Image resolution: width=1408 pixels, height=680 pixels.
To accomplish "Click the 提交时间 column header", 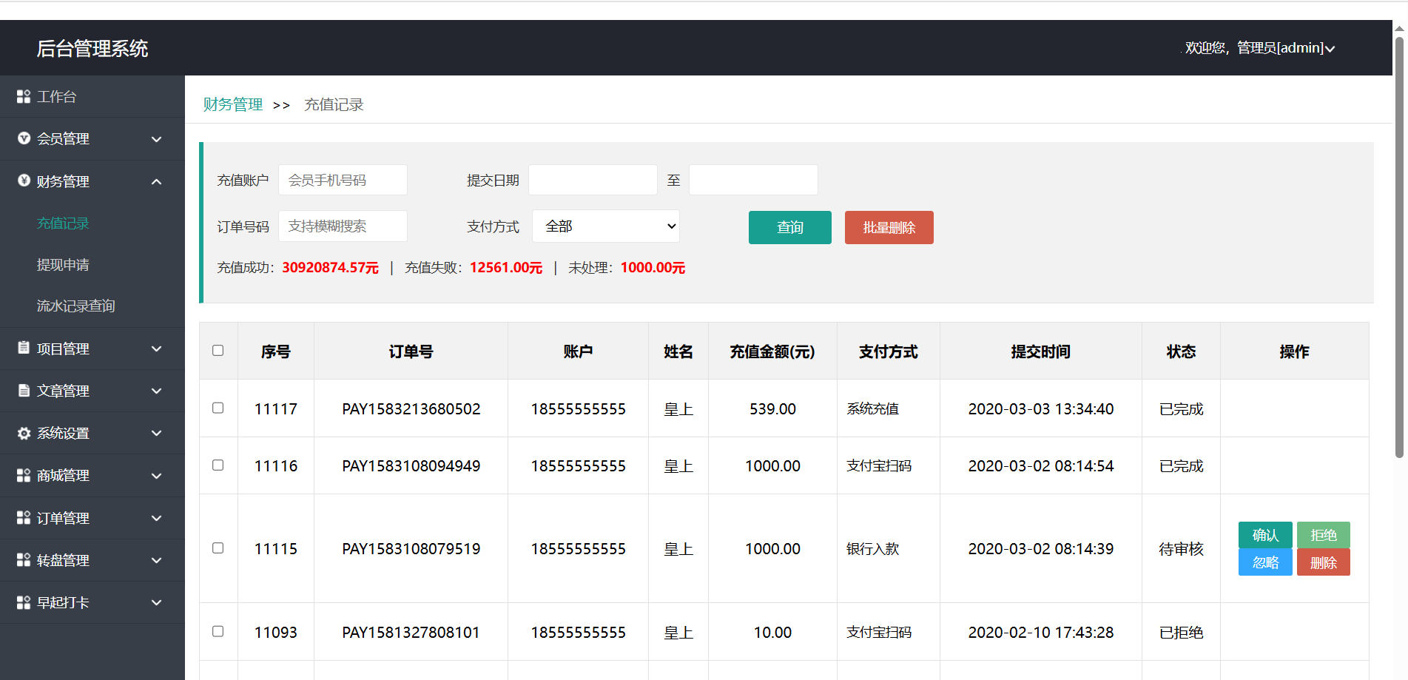I will [x=1041, y=352].
